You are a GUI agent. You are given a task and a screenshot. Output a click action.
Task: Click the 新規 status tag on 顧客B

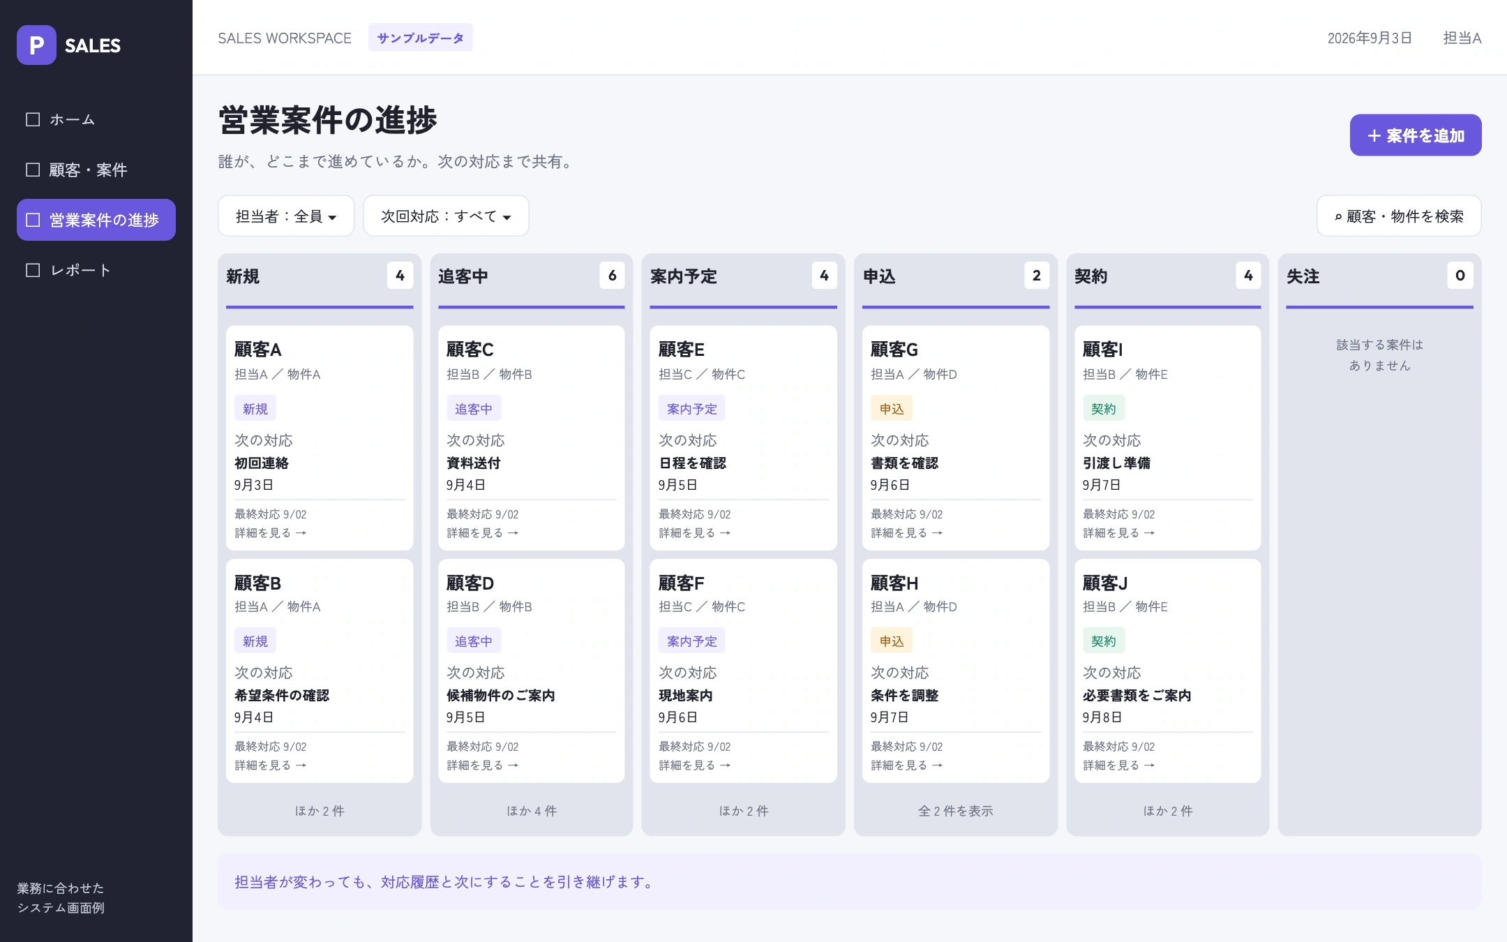[x=255, y=641]
